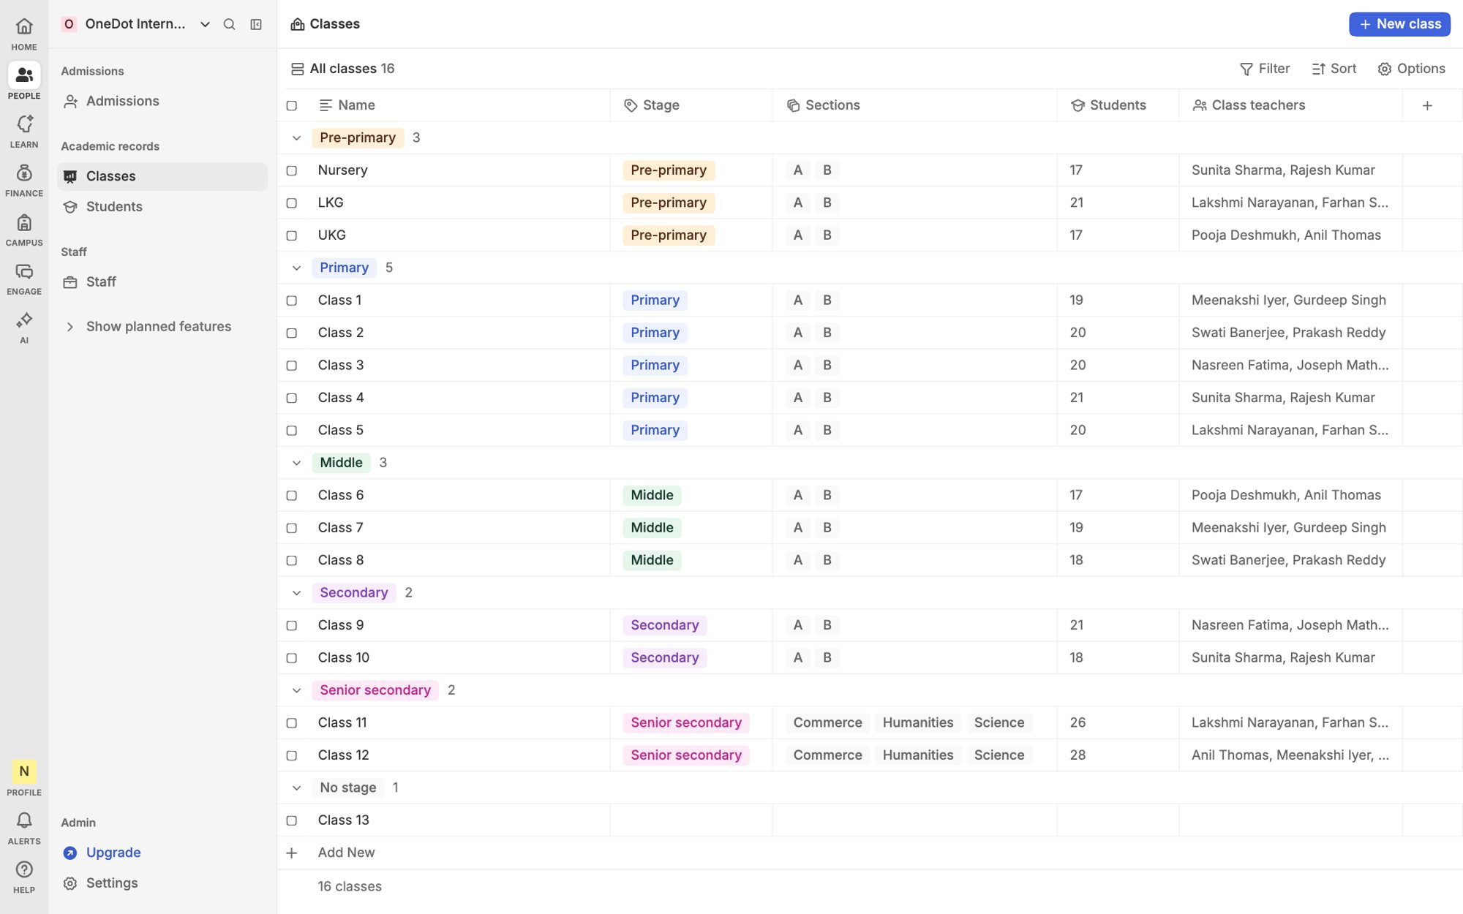Open the Finance section icon
This screenshot has height=914, width=1463.
24,173
